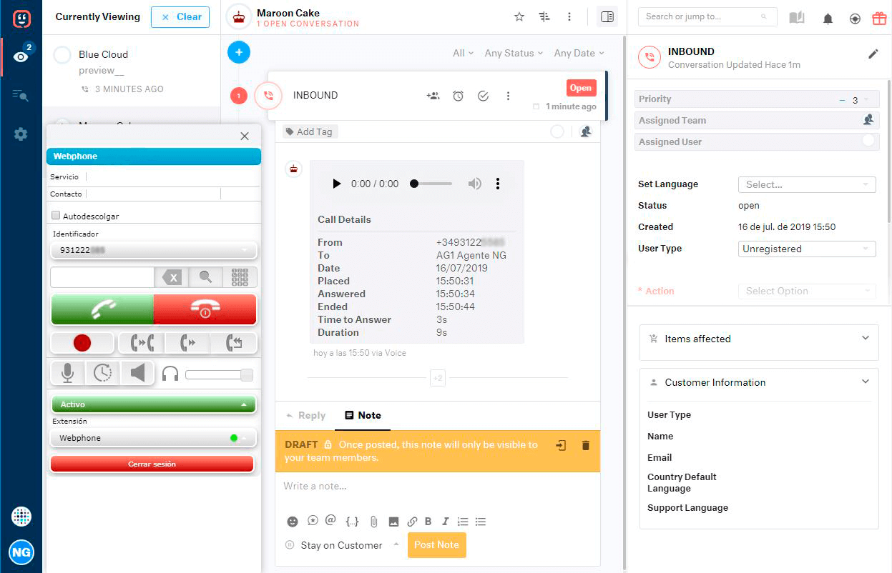Open the Extensión Webphone dropdown

[154, 438]
